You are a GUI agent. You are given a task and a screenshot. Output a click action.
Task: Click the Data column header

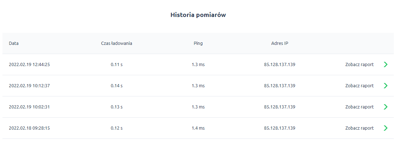tap(14, 43)
